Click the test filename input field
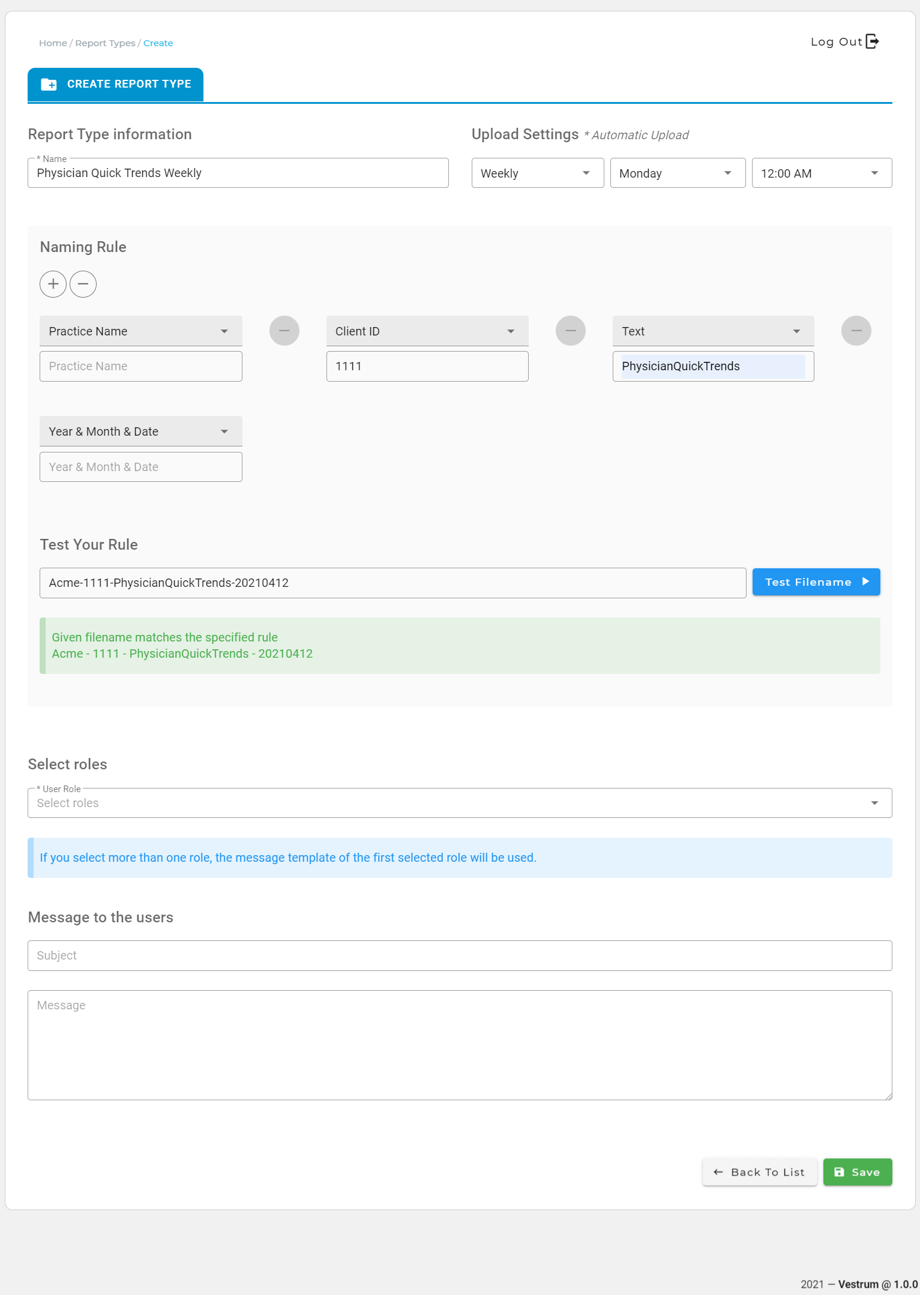 [x=393, y=583]
